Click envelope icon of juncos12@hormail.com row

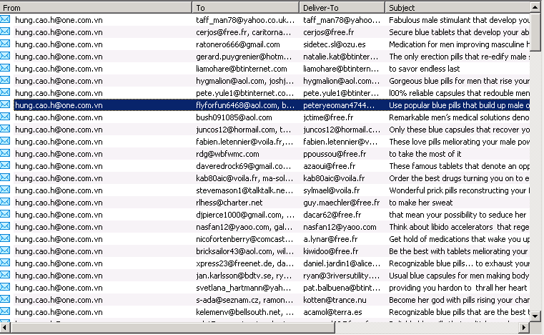click(5, 129)
